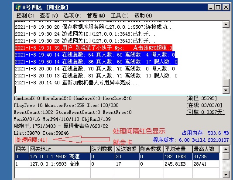This screenshot has width=233, height=180.
Task: Open the 管理(M) menu
Action: tap(96, 16)
